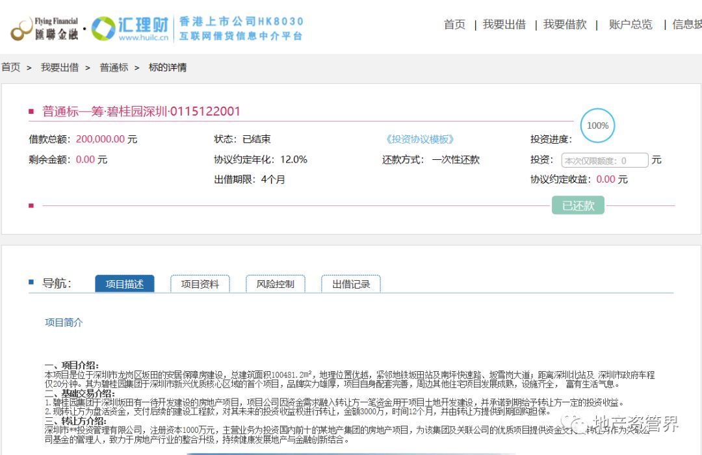Switch to the 风险控制 tab
702x455 pixels.
tap(276, 284)
